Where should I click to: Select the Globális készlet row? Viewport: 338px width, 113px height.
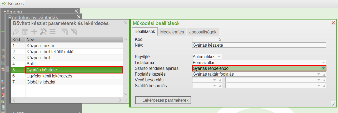pos(67,82)
